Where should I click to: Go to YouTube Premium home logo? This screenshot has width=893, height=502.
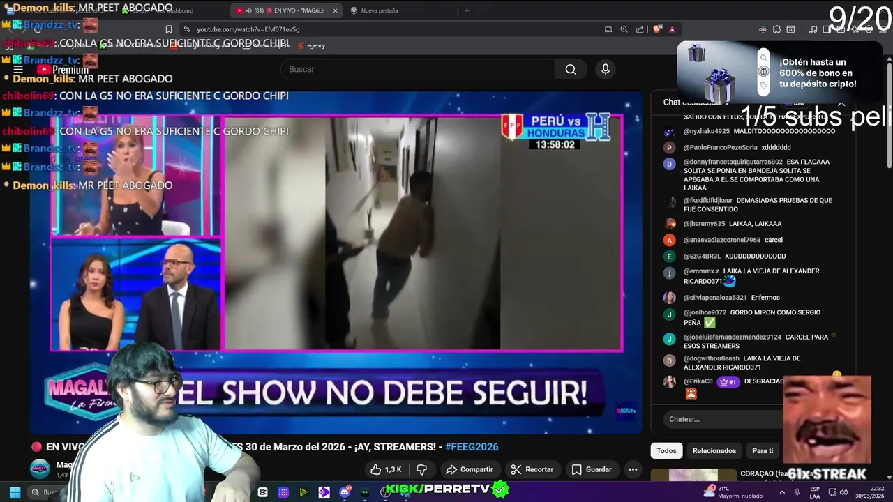pos(63,70)
